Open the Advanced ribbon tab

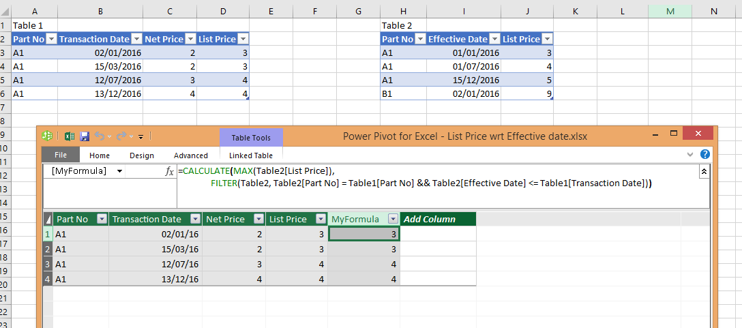pos(191,155)
